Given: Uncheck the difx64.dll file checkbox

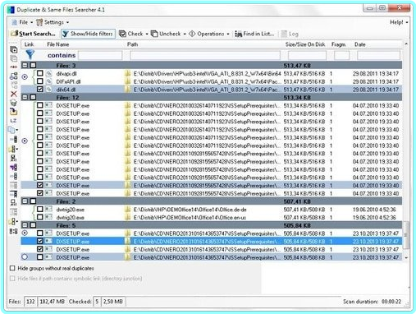Looking at the screenshot, I should tap(40, 90).
